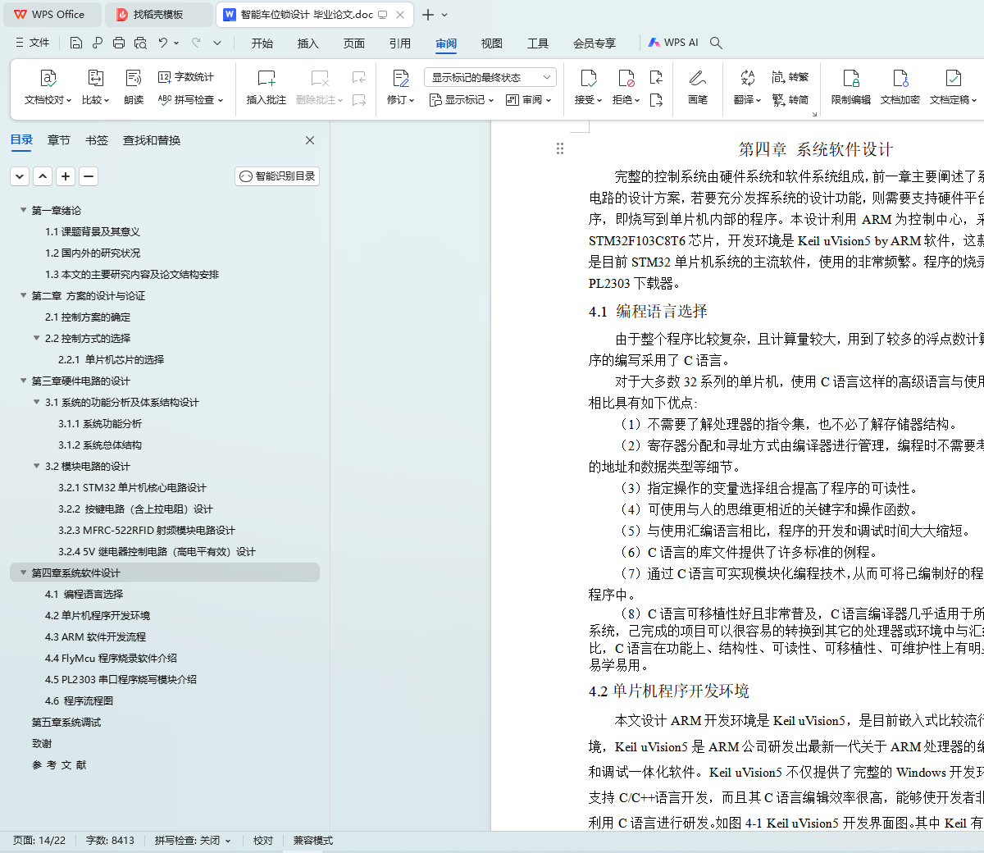This screenshot has height=853, width=984.
Task: Click the 文档定稿 finalize document icon
Action: pos(953,79)
